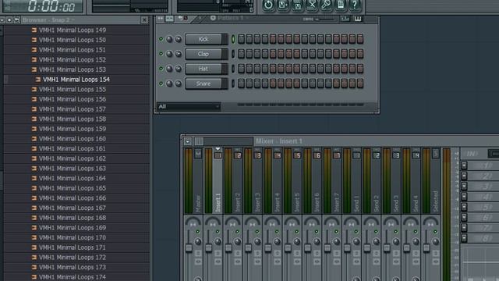Viewport: 499px width, 281px height.
Task: Click the swing slider in sequencer header
Action: click(325, 19)
